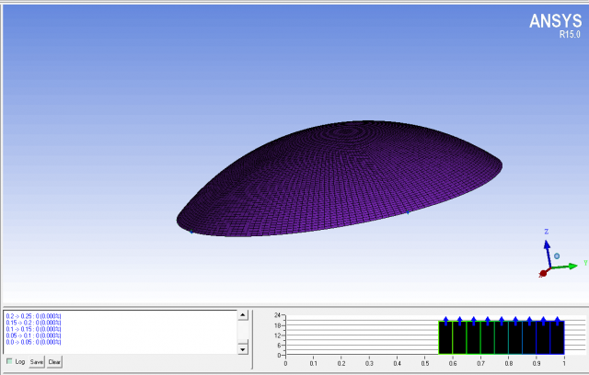The width and height of the screenshot is (589, 375).
Task: Click the histogram bar starting at 0.7
Action: 487,338
